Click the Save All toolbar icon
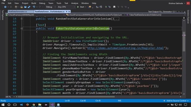This screenshot has width=191, height=107. [x=29, y=7]
